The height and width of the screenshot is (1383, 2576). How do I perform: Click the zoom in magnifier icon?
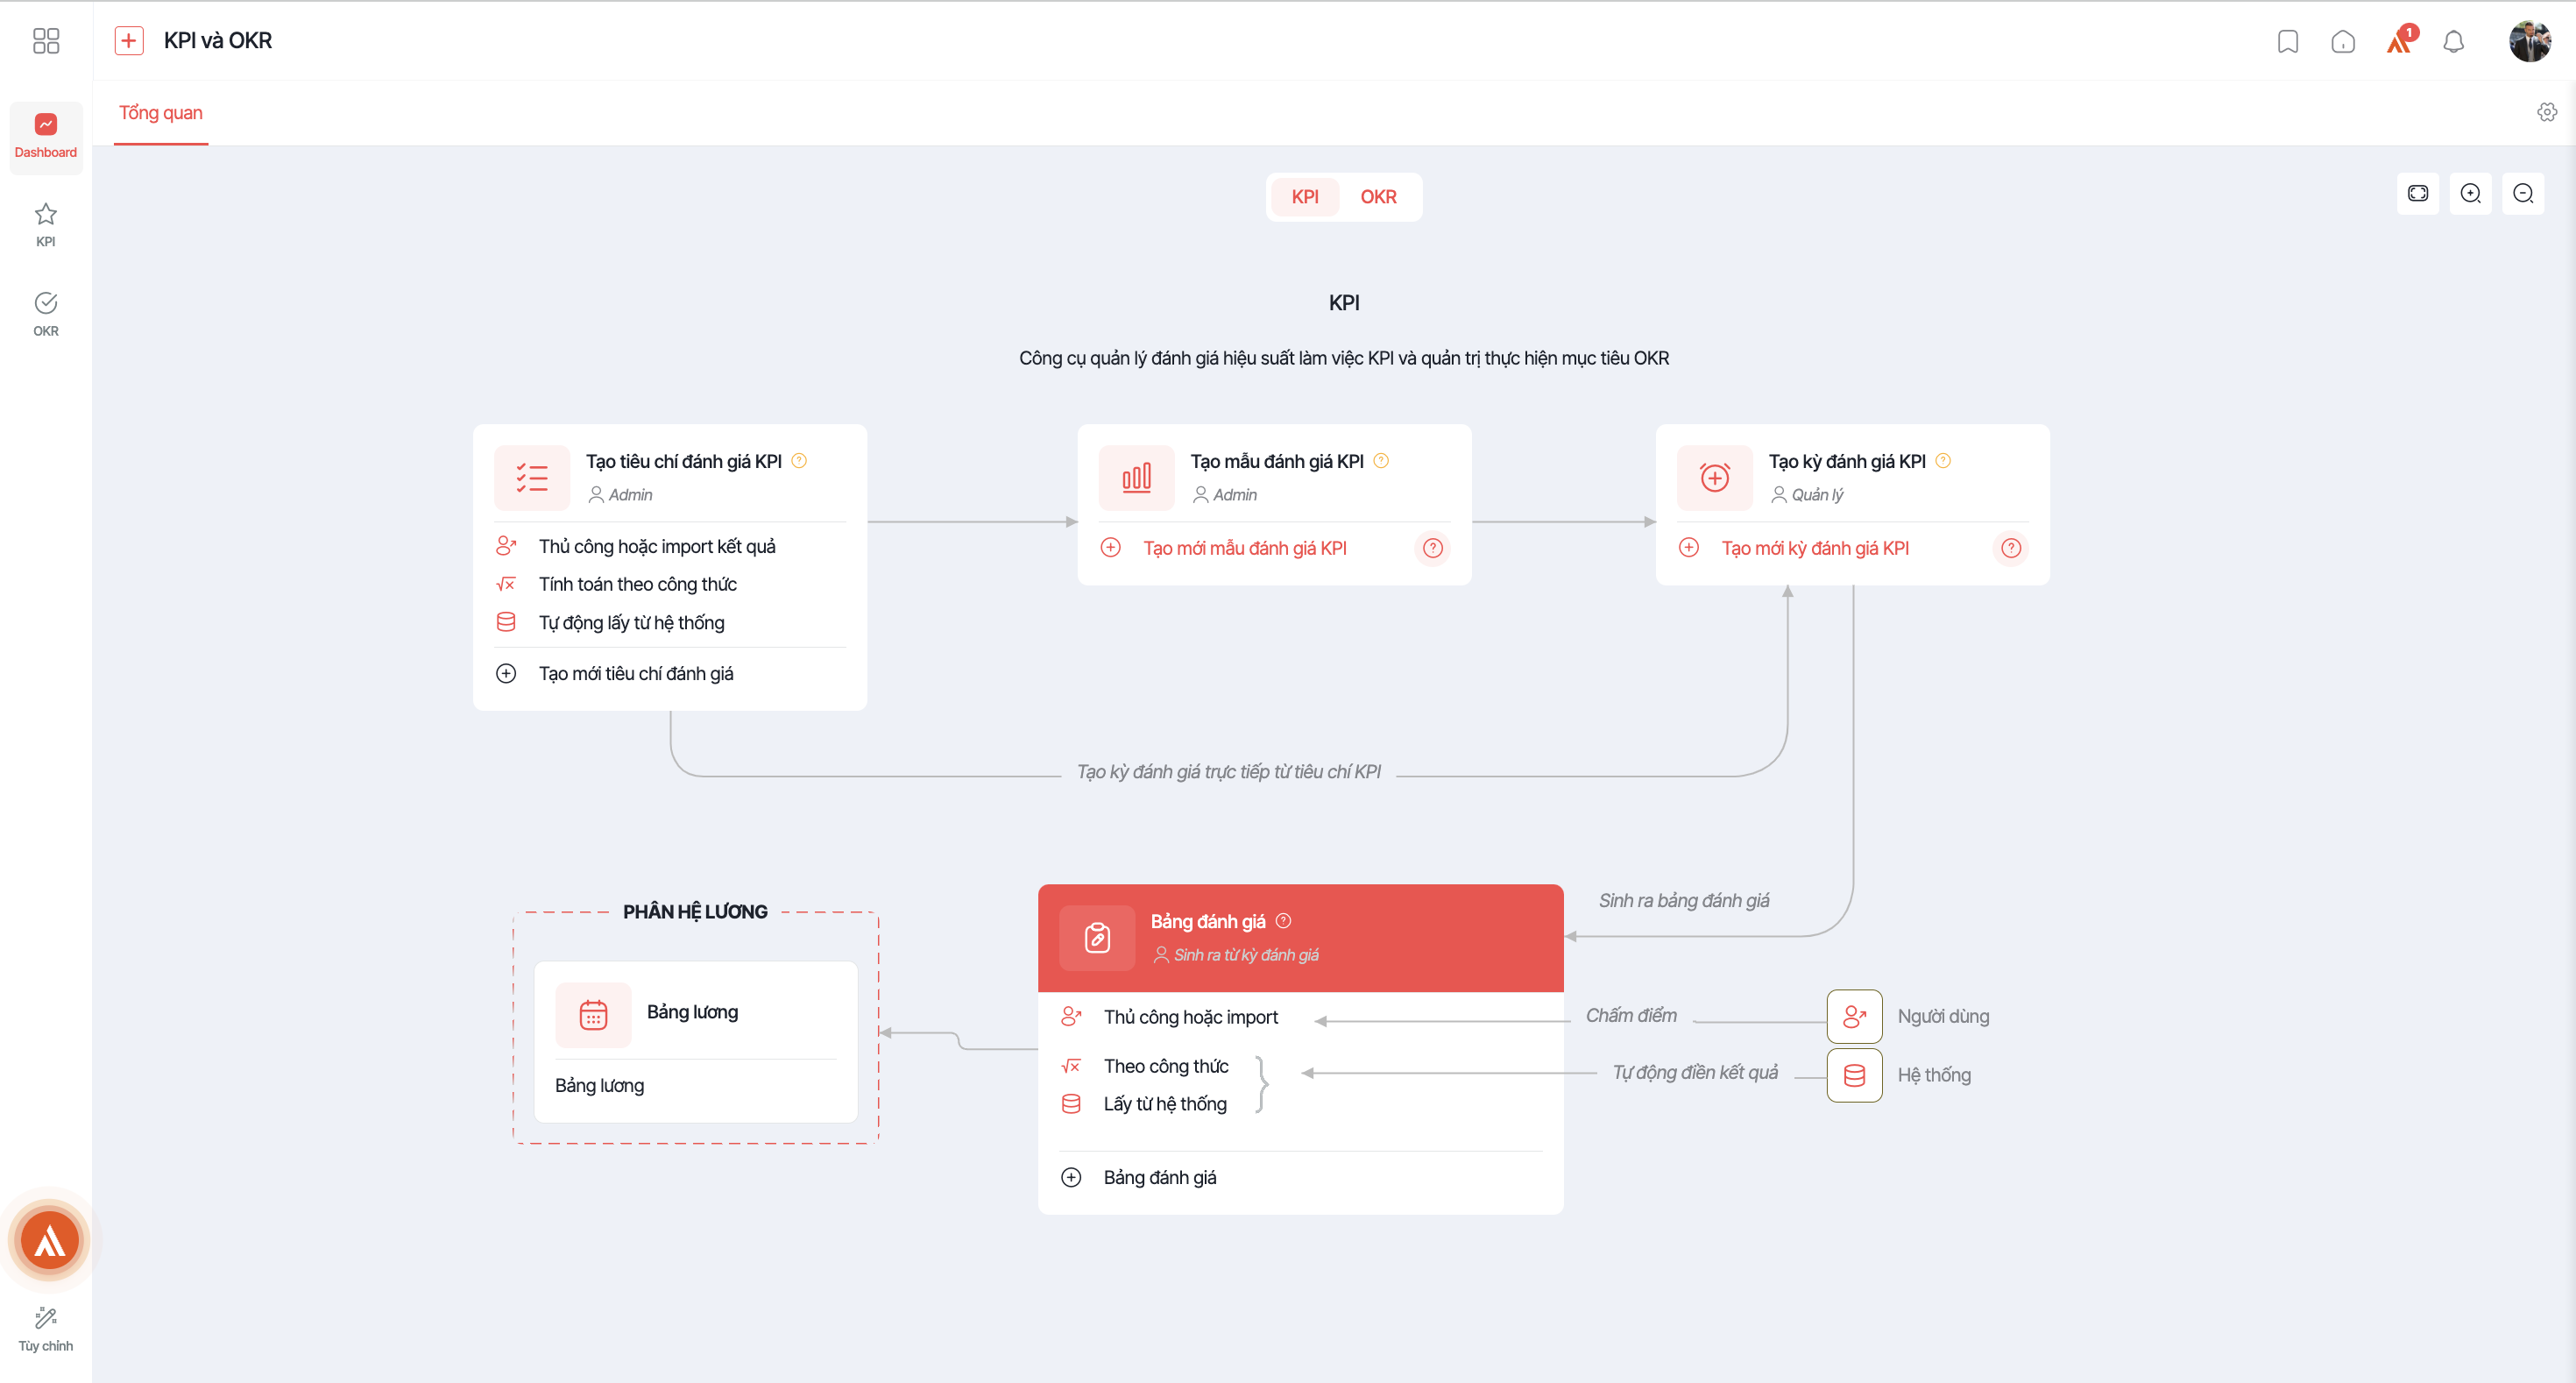point(2470,193)
